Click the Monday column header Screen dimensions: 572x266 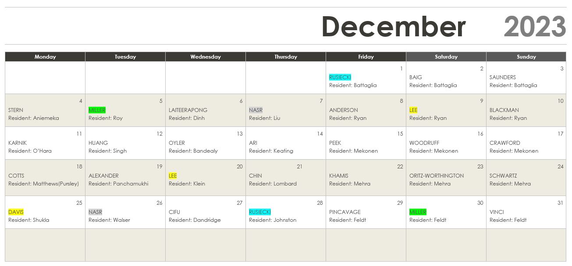[45, 57]
